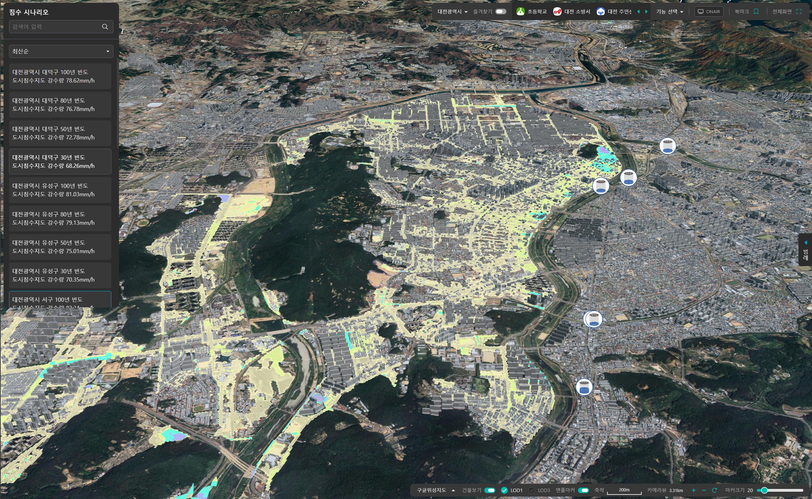Show next layer shortcuts with right arrow
Screen dimensions: 812x499
coord(646,11)
